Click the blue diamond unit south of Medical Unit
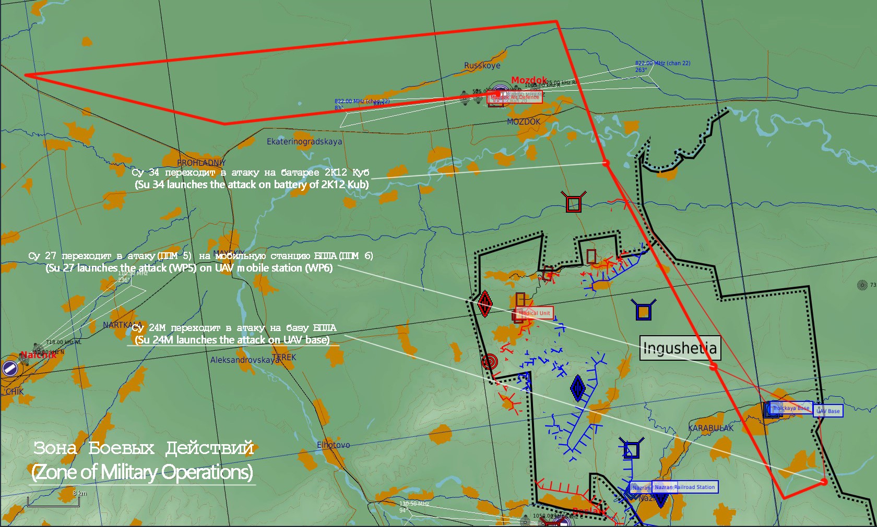This screenshot has width=877, height=527. click(x=577, y=388)
